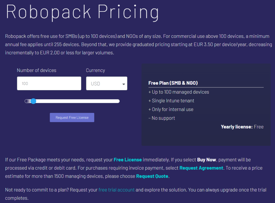This screenshot has width=275, height=203.
Task: Click the Up to 100 managed devices item
Action: point(179,92)
